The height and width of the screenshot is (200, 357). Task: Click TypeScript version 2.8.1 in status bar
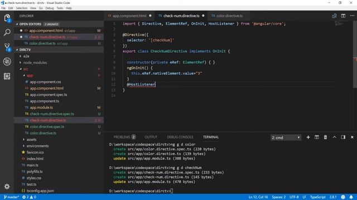tap(333, 197)
